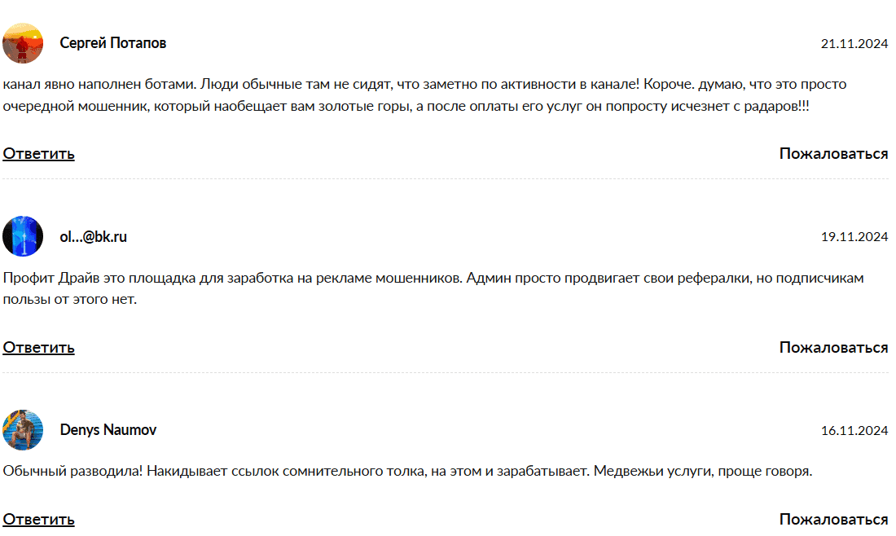Click Denys Naumov's avatar picture

pyautogui.click(x=23, y=430)
